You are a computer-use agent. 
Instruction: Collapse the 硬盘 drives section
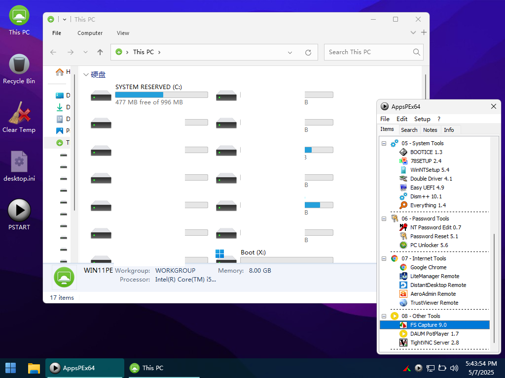[86, 75]
